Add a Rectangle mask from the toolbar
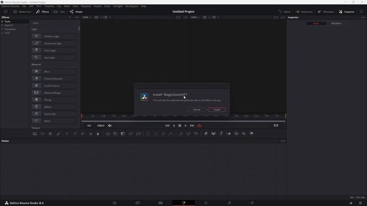This screenshot has height=206, width=367. point(148,134)
